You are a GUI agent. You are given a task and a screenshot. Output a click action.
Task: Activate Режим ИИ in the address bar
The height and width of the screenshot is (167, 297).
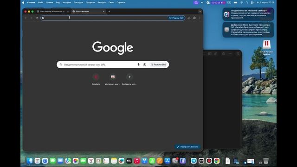176,18
